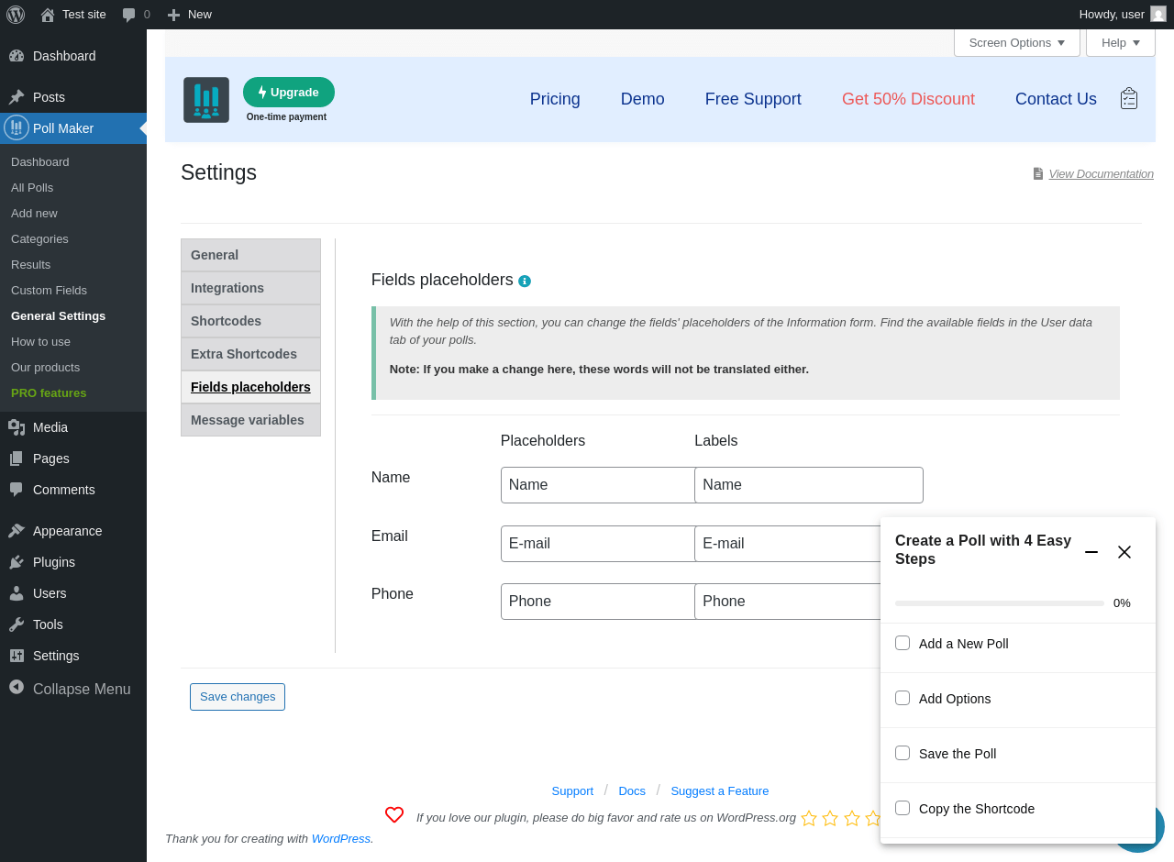Open the checklist clipboard icon

coord(1129,98)
